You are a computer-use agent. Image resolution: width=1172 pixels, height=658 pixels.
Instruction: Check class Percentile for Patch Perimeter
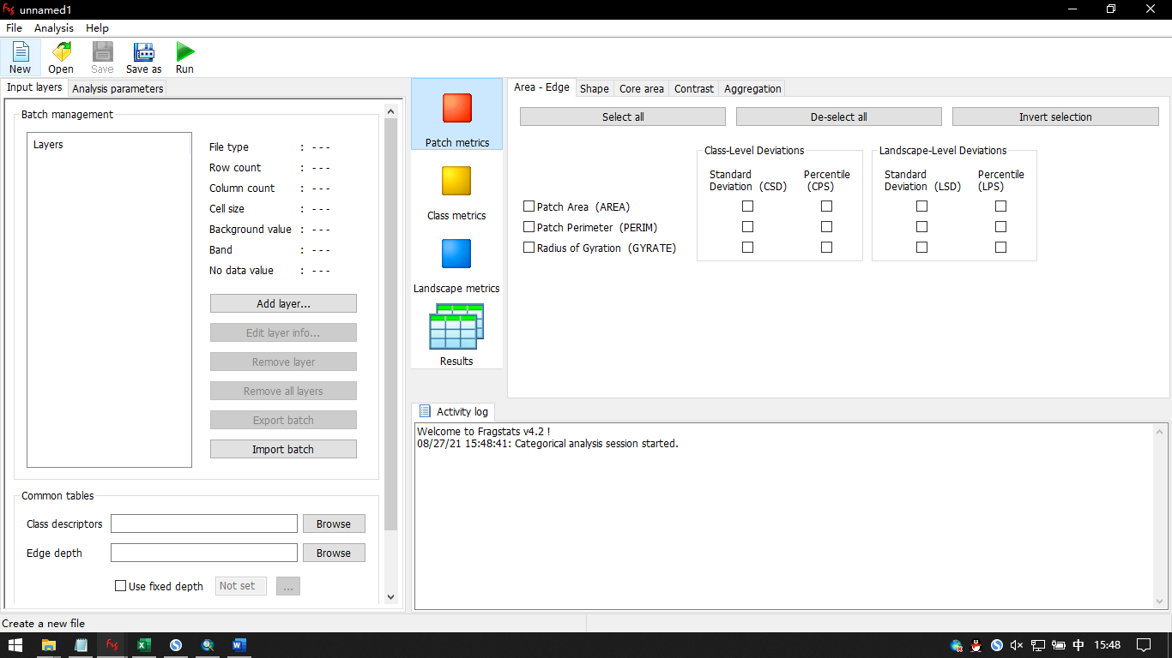click(x=826, y=227)
